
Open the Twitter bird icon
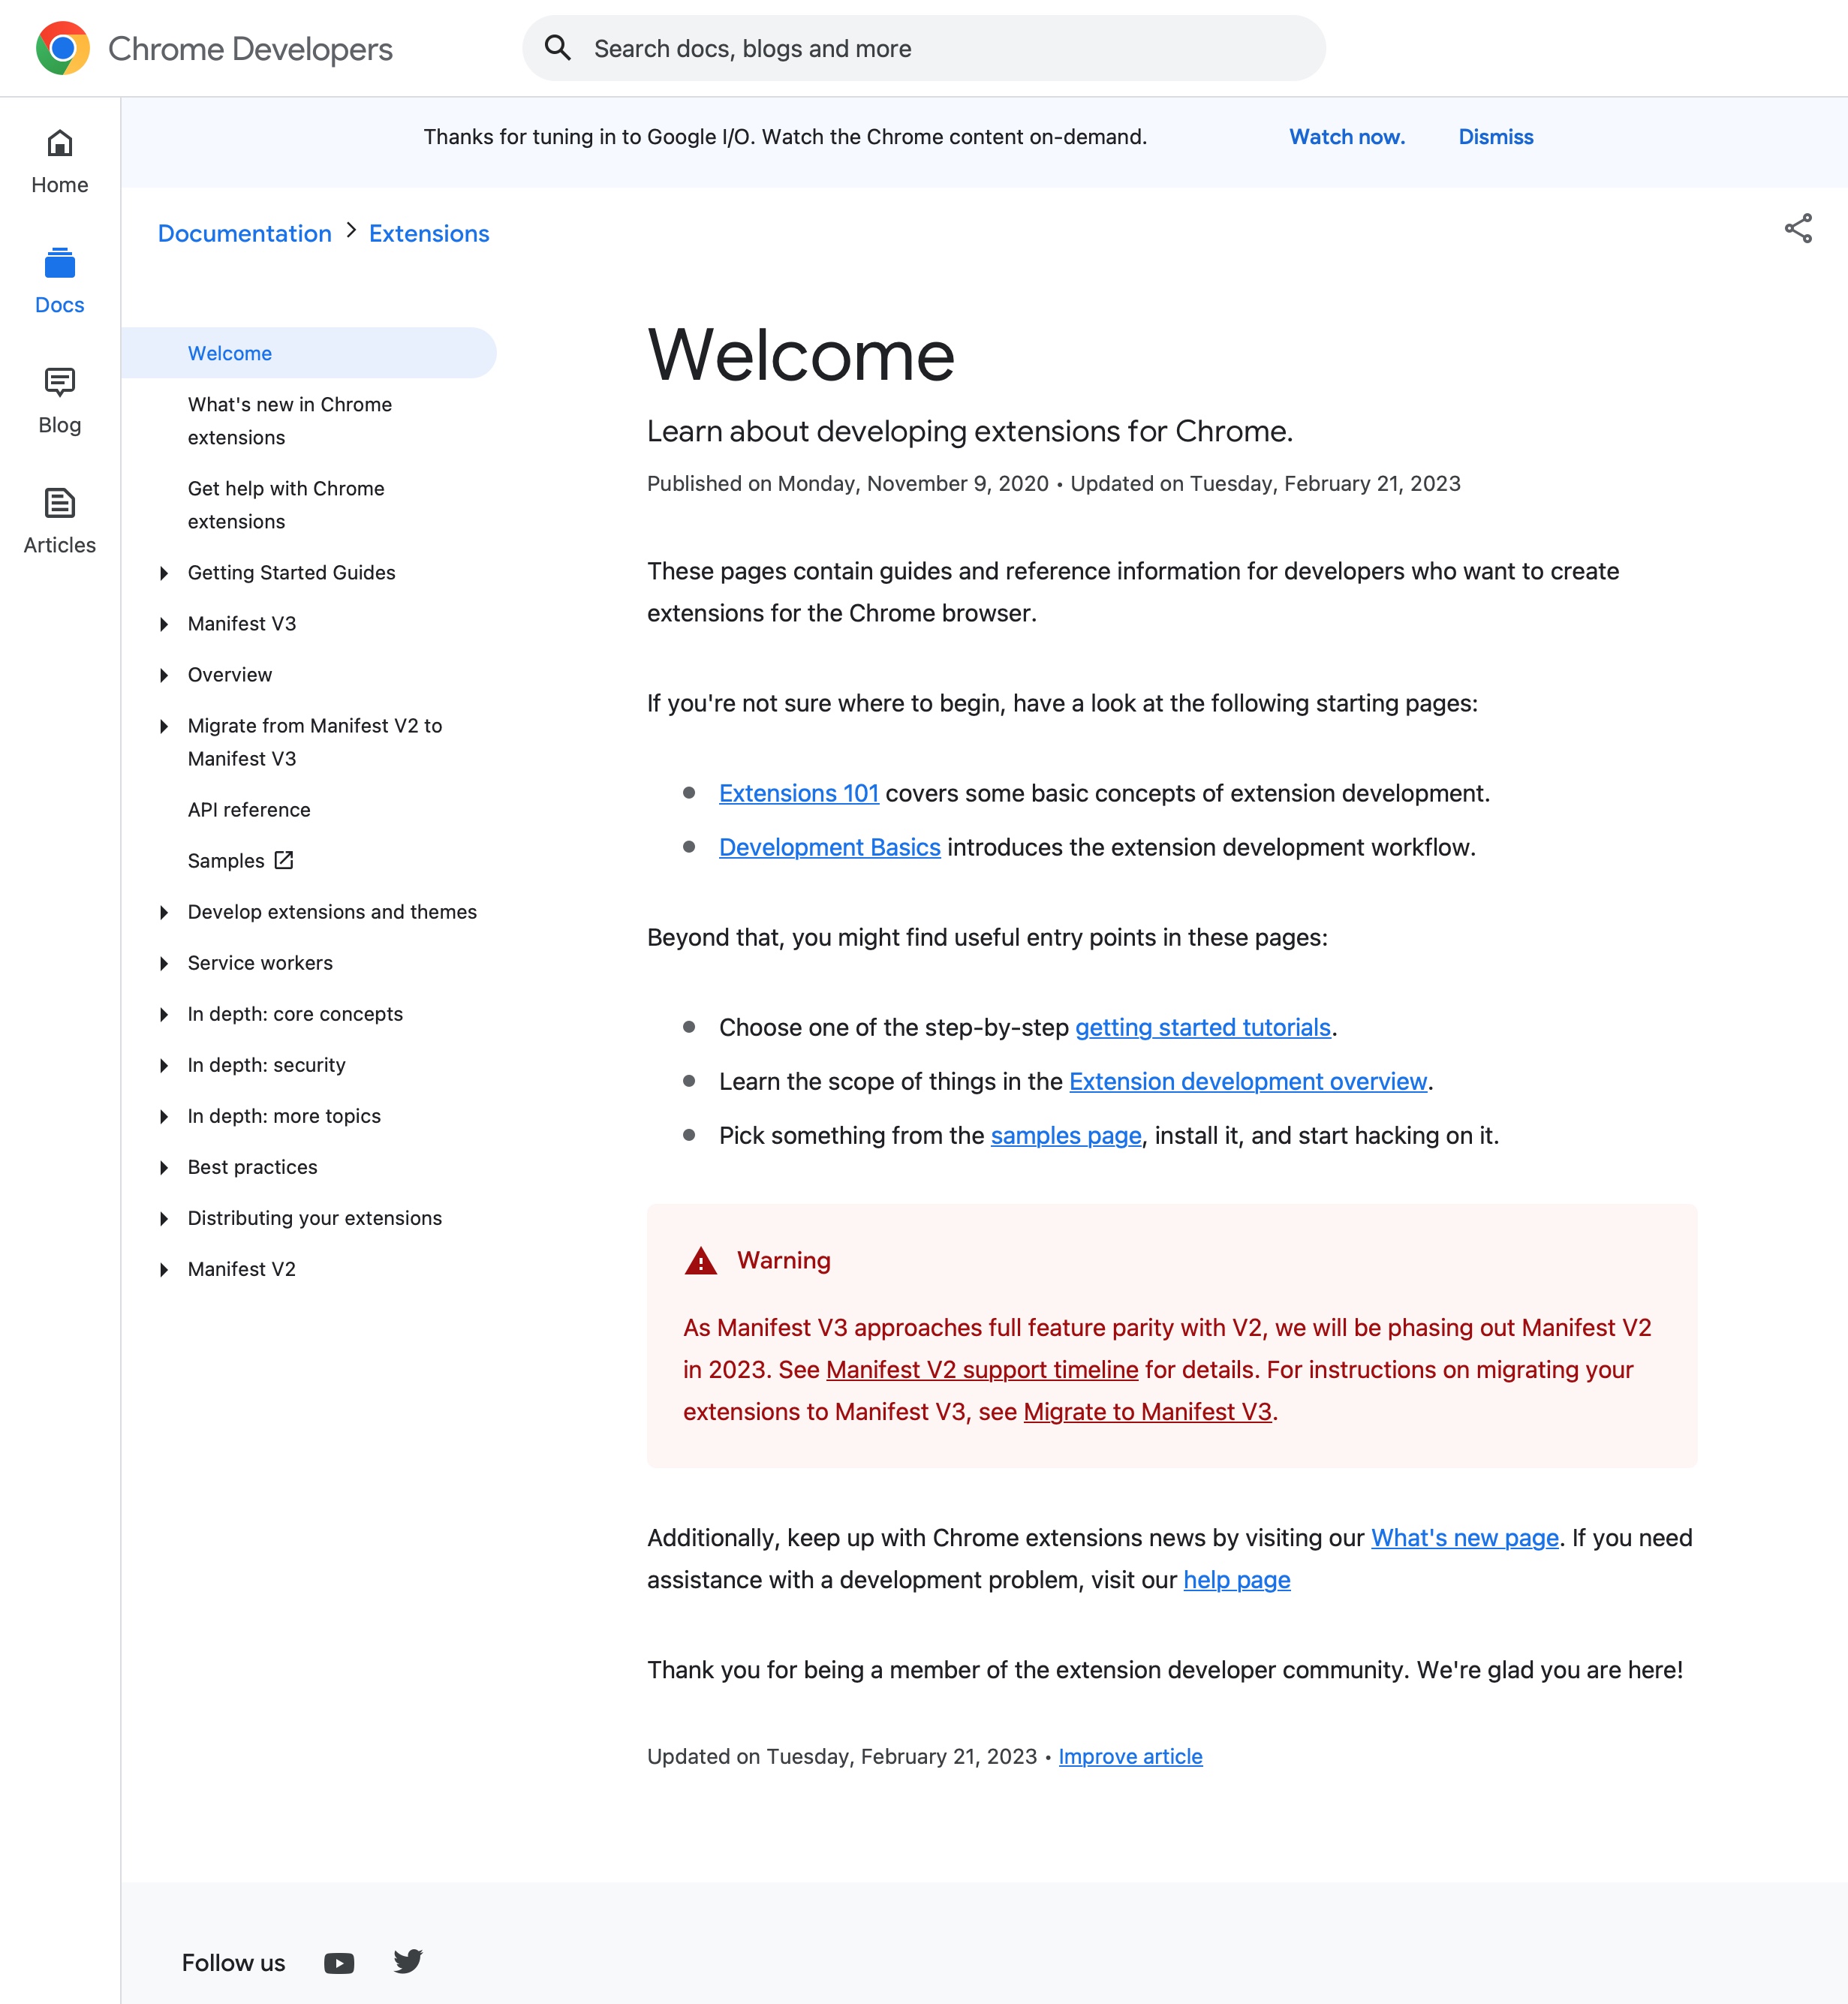(x=408, y=1961)
